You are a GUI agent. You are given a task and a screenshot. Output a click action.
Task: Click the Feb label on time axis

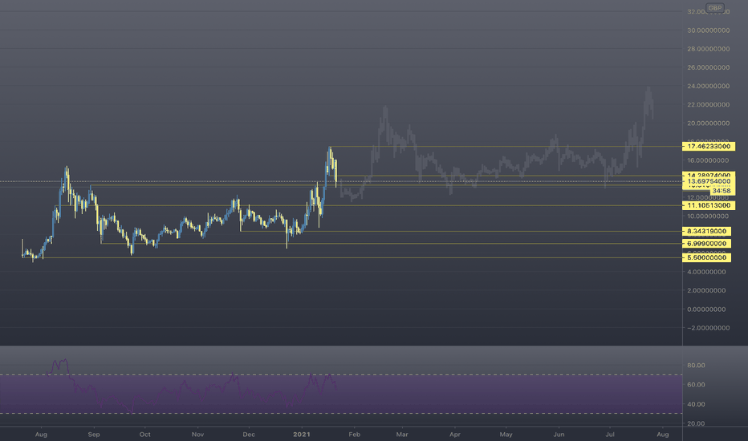point(355,435)
